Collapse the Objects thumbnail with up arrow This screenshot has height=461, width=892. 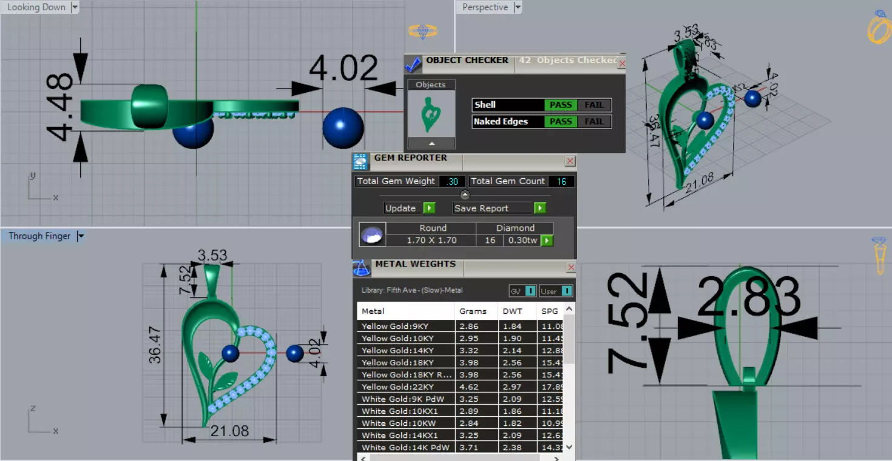431,144
